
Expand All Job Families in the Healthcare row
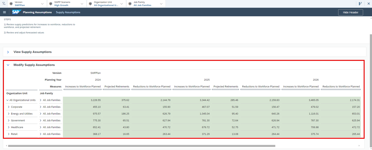41,127
